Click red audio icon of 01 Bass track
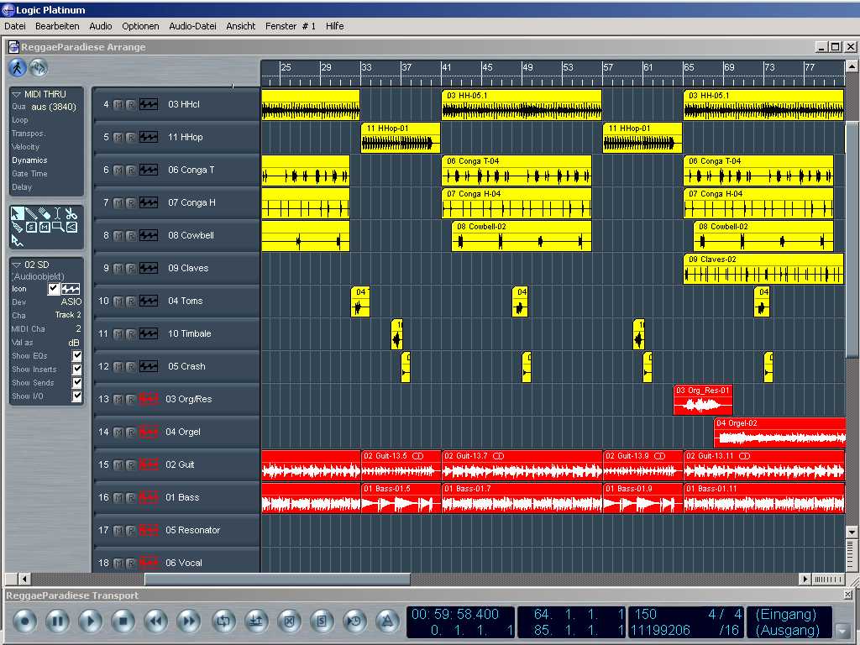 pos(149,497)
